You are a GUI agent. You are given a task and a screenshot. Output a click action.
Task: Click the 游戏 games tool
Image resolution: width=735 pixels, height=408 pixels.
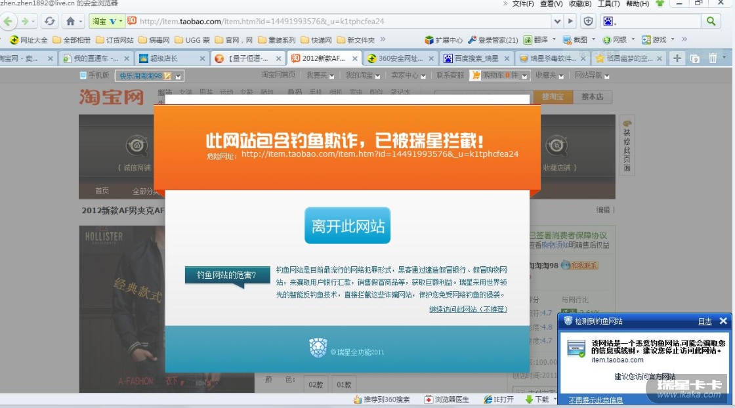[x=654, y=40]
